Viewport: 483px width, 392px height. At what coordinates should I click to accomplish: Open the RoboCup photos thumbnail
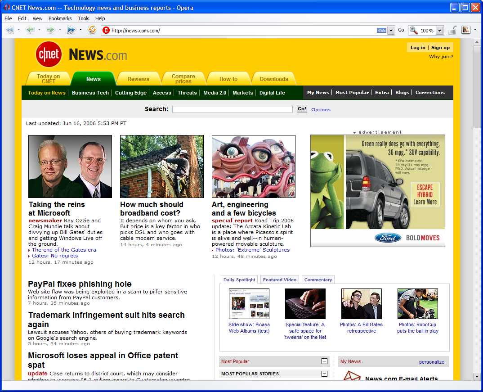point(417,303)
